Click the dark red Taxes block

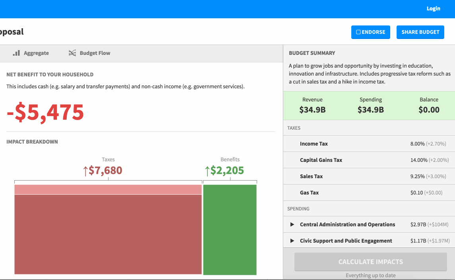tap(108, 234)
